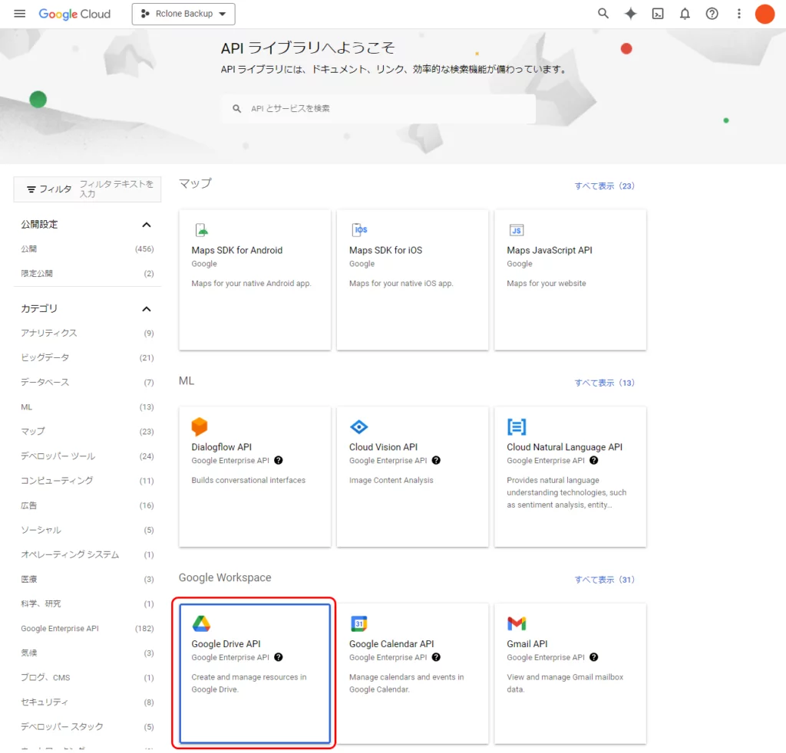Click the Cloud Vision eye icon
Image resolution: width=786 pixels, height=753 pixels.
(x=359, y=427)
